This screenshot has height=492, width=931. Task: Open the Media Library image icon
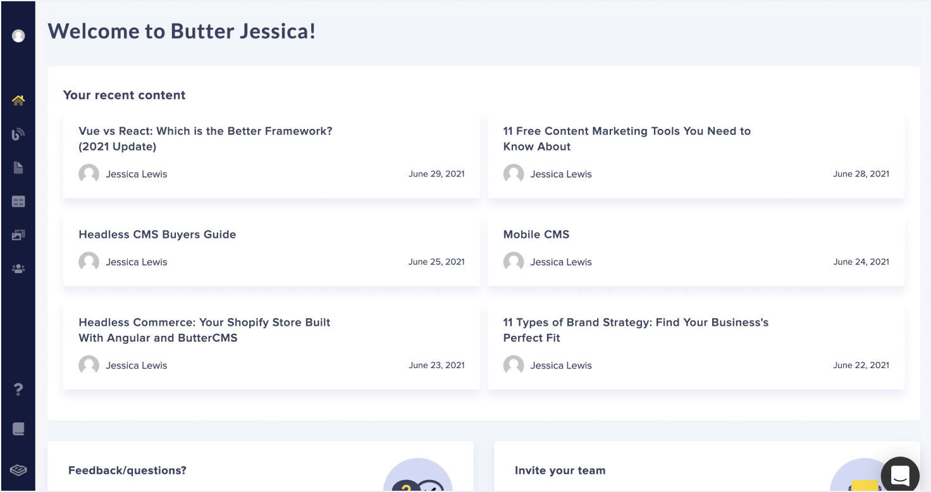18,235
